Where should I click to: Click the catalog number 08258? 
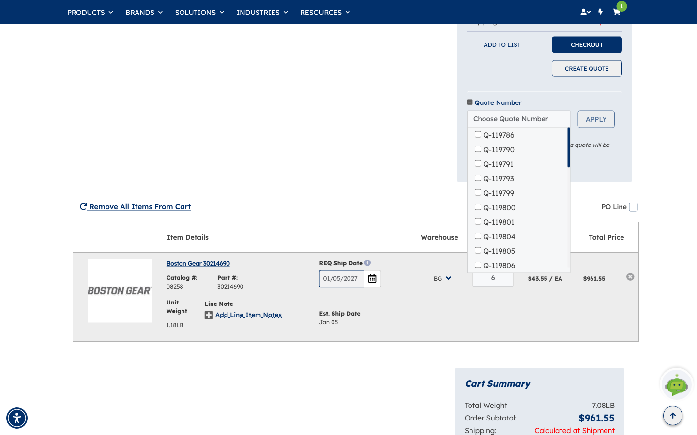click(x=175, y=287)
